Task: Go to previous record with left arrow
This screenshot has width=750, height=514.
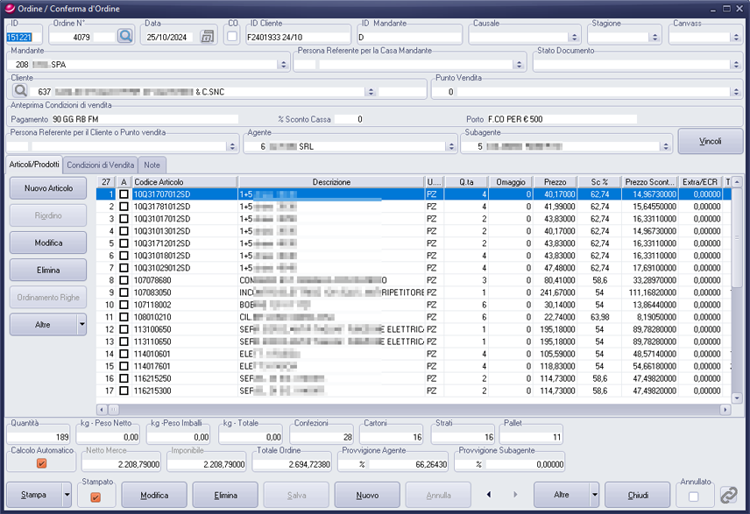Action: (490, 495)
